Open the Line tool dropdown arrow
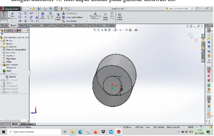 [22, 13]
